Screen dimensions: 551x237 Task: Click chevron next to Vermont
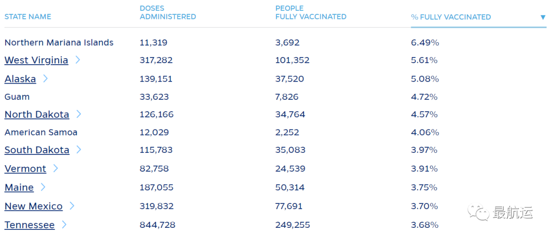point(56,168)
